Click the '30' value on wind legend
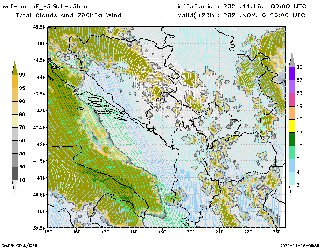 (x=299, y=67)
